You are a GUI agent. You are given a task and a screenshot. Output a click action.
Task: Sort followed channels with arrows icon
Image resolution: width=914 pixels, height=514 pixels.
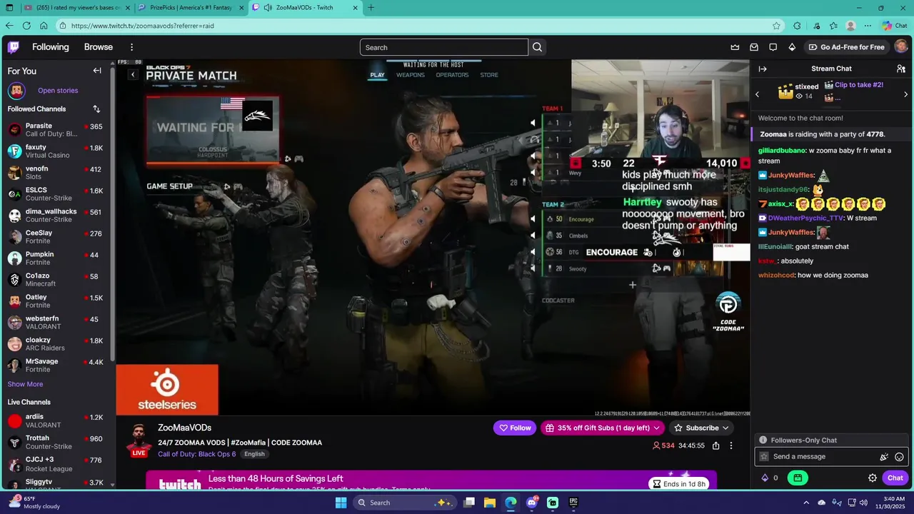pyautogui.click(x=96, y=109)
